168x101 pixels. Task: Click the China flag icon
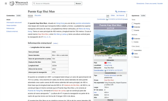[x=106, y=63]
